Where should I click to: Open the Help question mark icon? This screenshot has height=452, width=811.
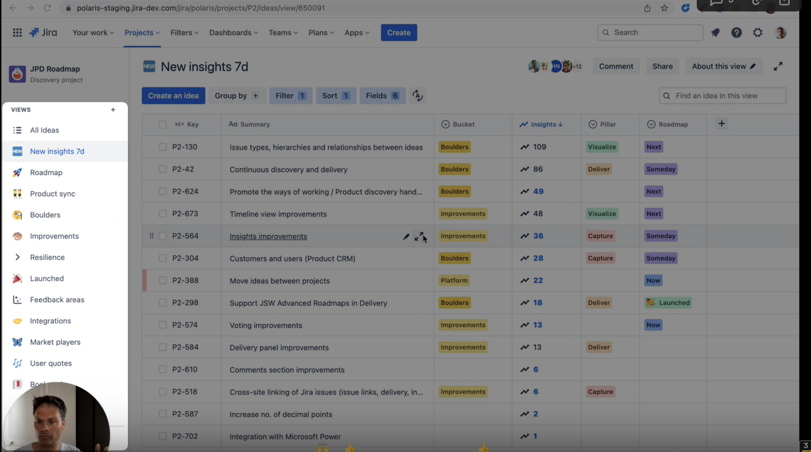click(737, 32)
